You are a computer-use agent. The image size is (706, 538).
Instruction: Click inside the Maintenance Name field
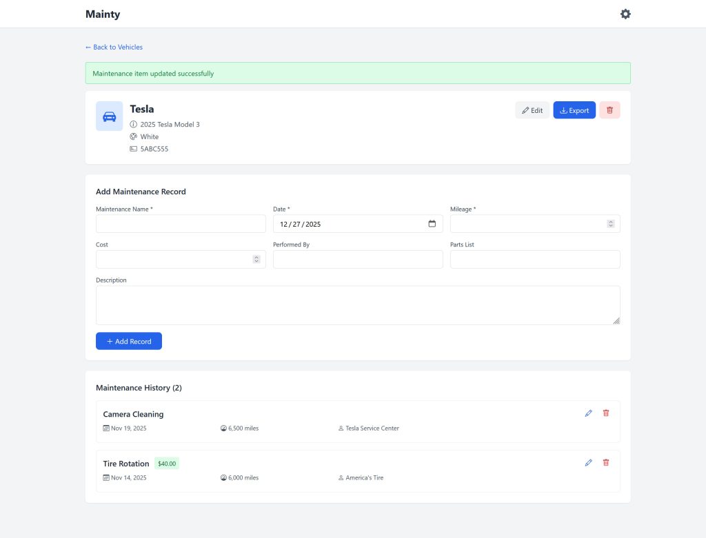(181, 223)
